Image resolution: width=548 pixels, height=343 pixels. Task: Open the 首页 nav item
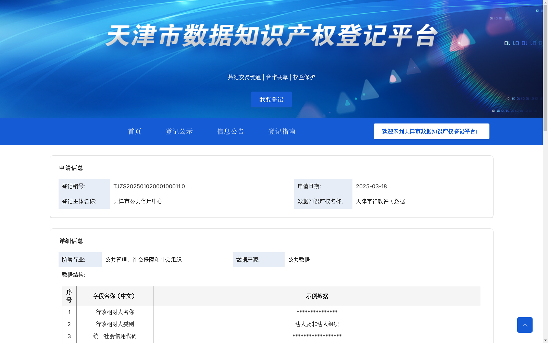coord(135,131)
